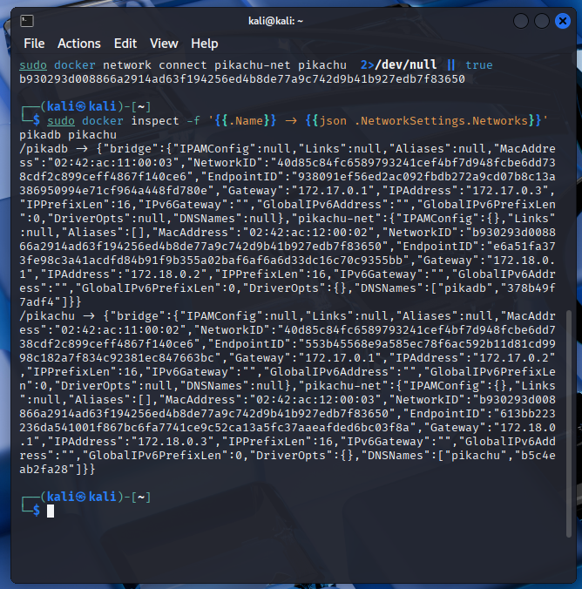Click the green "true" word in the first command
Viewport: 582px width, 589px height.
[x=478, y=65]
